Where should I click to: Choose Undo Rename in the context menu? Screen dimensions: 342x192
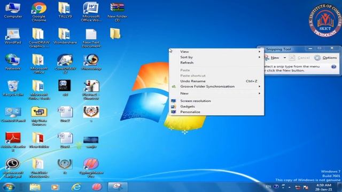(x=216, y=81)
